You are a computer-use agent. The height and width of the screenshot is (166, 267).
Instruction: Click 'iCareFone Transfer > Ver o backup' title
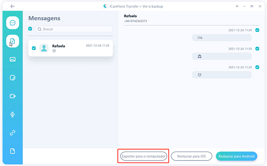[x=136, y=6]
